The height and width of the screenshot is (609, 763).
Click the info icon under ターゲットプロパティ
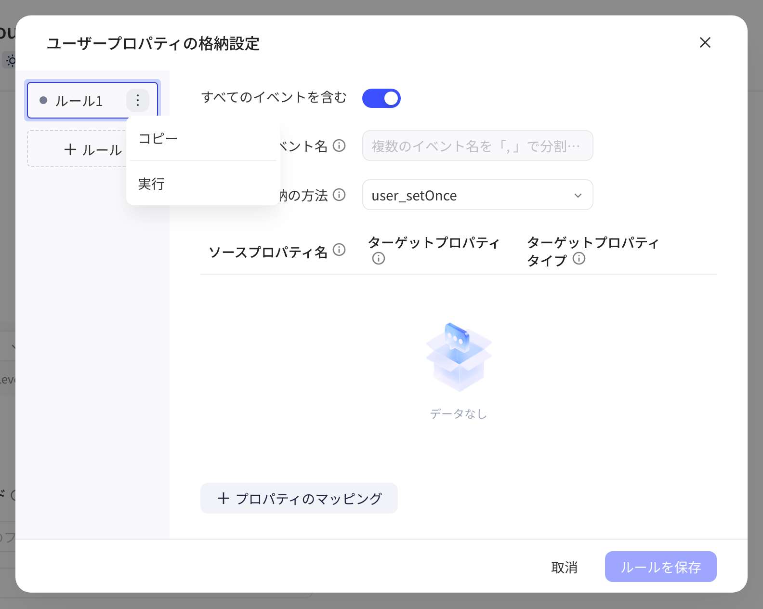pyautogui.click(x=379, y=259)
